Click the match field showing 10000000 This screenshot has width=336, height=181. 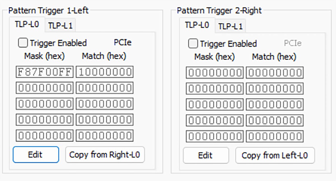pyautogui.click(x=104, y=72)
